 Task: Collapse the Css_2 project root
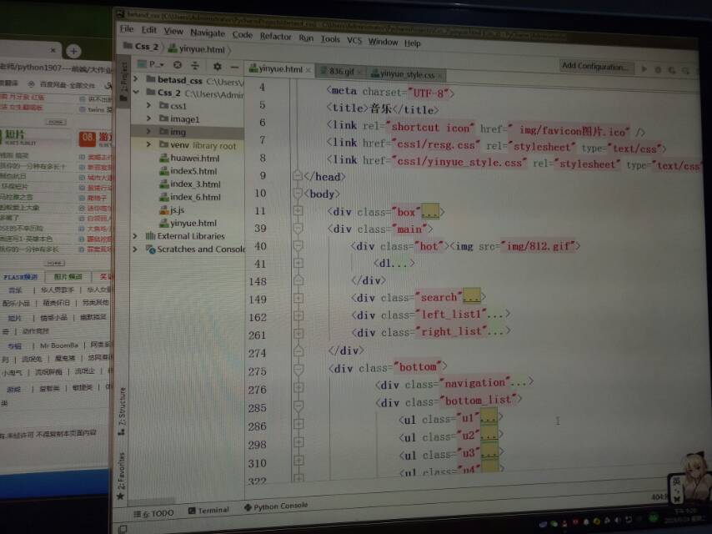[135, 91]
